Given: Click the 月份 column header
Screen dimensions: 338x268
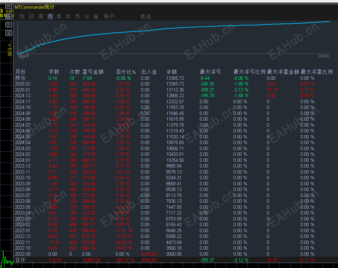Looking at the screenshot, I should tap(20, 72).
